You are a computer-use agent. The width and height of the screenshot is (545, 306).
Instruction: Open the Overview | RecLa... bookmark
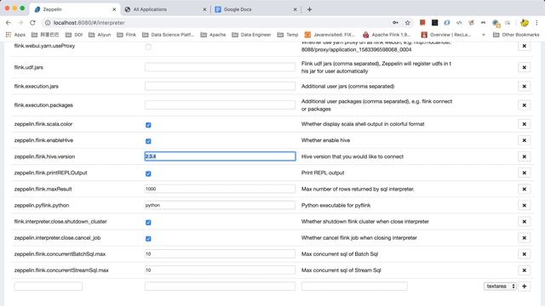pyautogui.click(x=446, y=35)
